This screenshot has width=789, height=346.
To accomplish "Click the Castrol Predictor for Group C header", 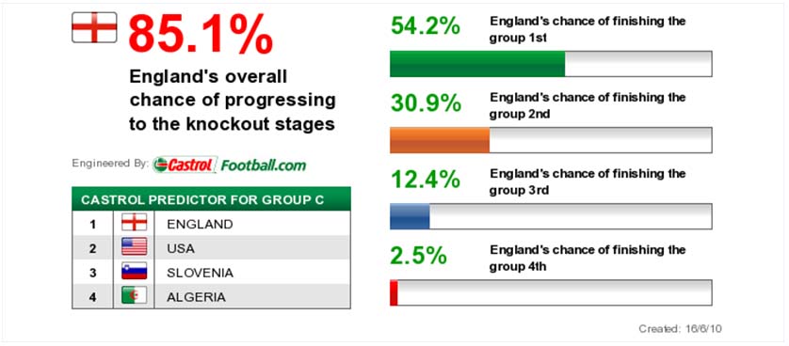I will [x=211, y=199].
